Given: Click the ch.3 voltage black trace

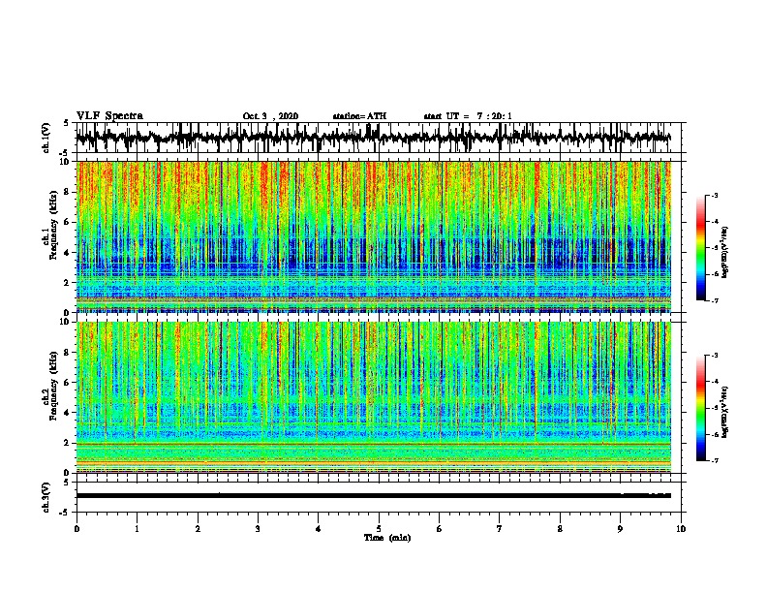Looking at the screenshot, I should [374, 495].
